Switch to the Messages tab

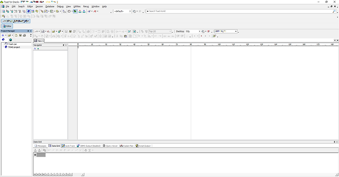[x=40, y=146]
